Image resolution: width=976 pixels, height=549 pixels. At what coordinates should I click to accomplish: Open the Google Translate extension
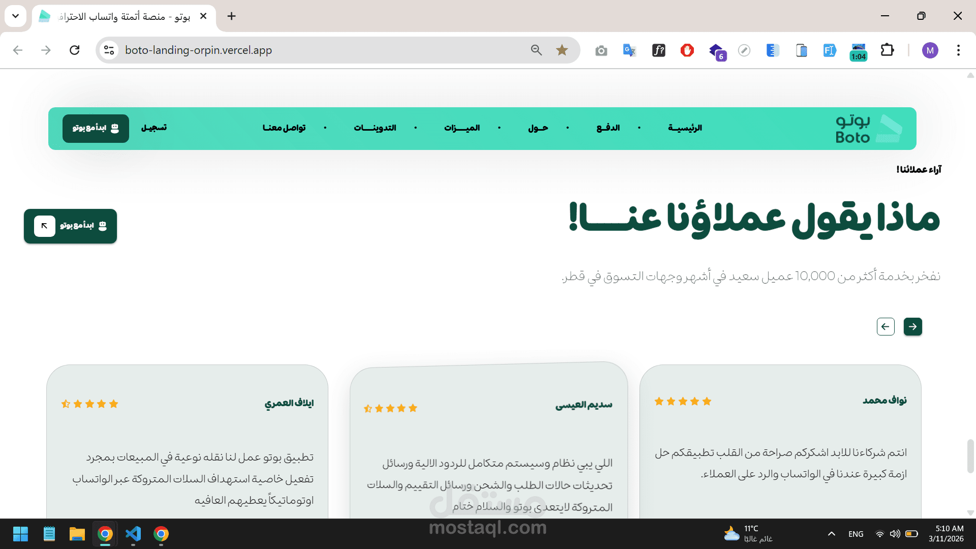[x=629, y=50]
